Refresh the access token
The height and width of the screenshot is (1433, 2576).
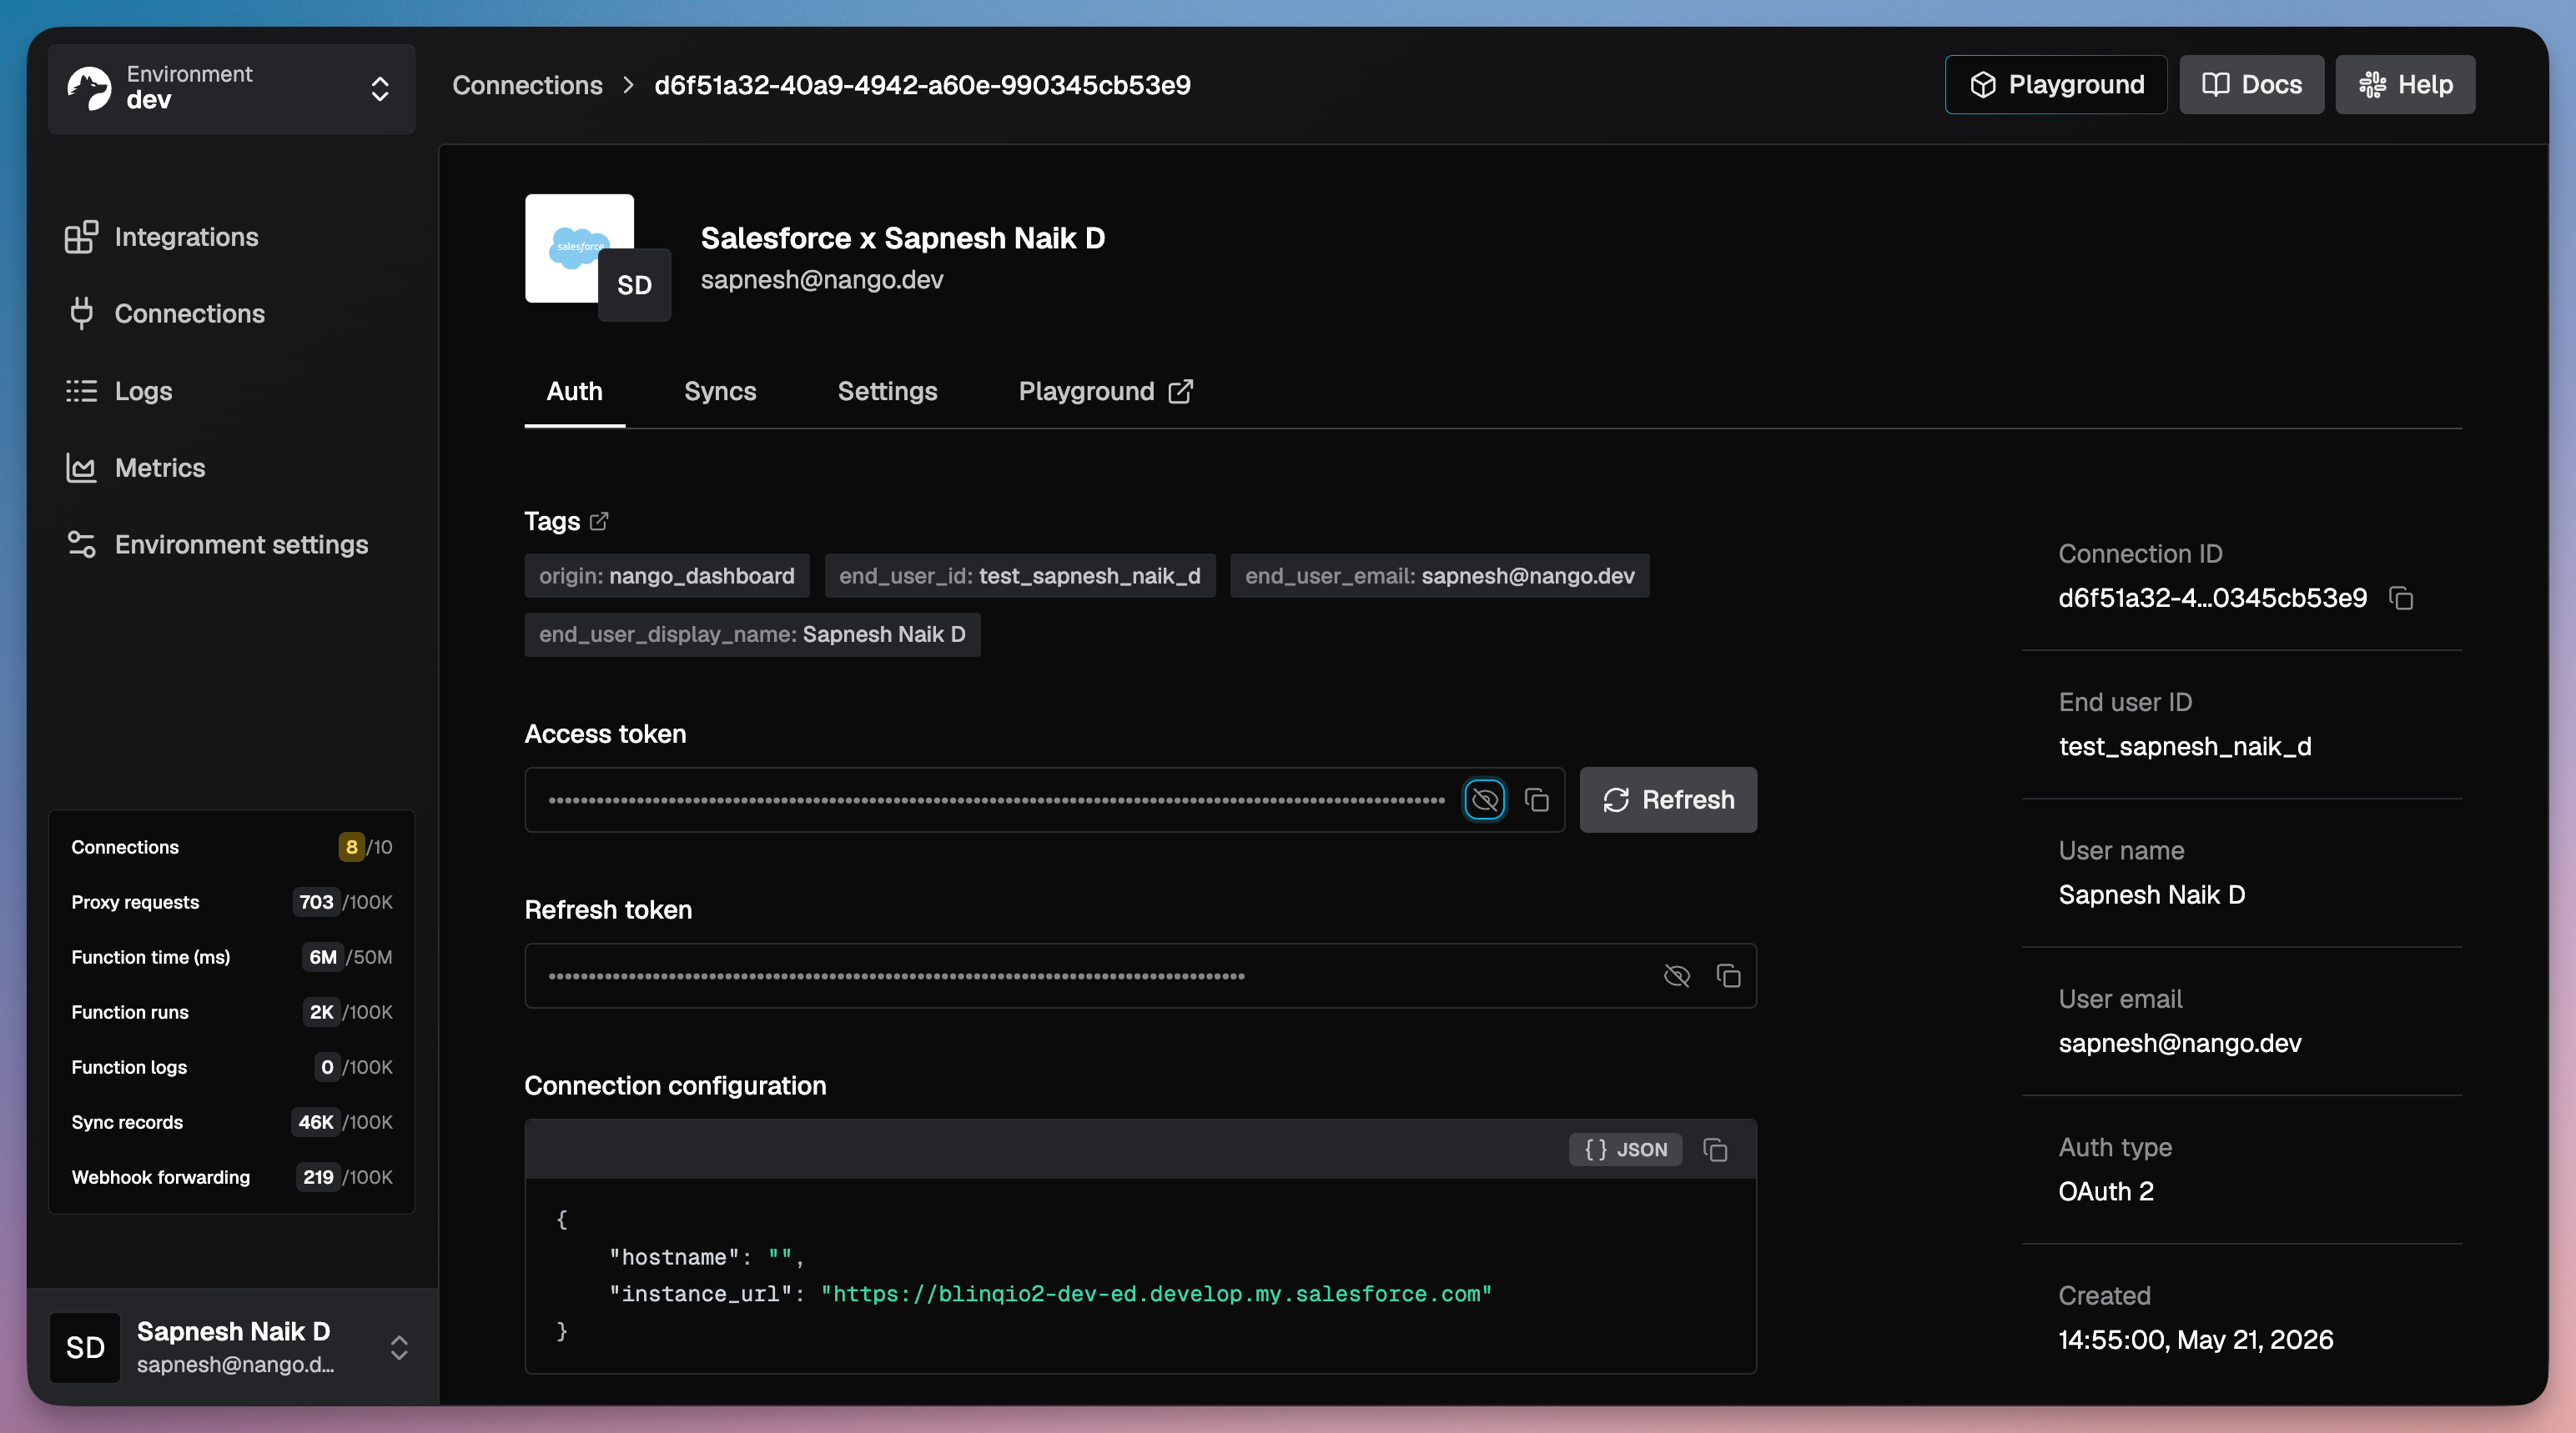(x=1668, y=799)
